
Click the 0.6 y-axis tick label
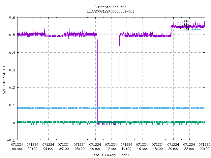pyautogui.click(x=12, y=17)
